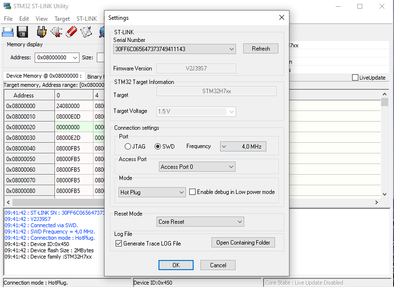394x287 pixels.
Task: Switch to the Device Memory tab
Action: pyautogui.click(x=44, y=76)
